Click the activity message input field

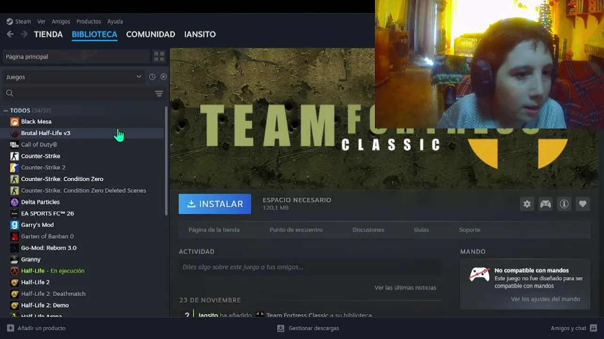coord(310,267)
